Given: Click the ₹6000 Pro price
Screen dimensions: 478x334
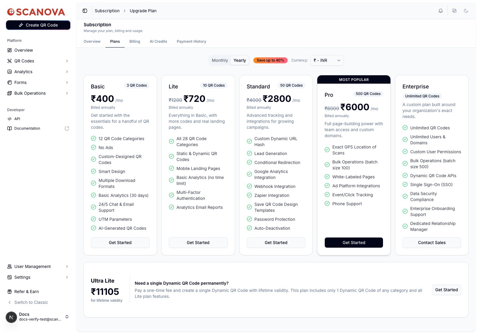Looking at the screenshot, I should coord(355,107).
